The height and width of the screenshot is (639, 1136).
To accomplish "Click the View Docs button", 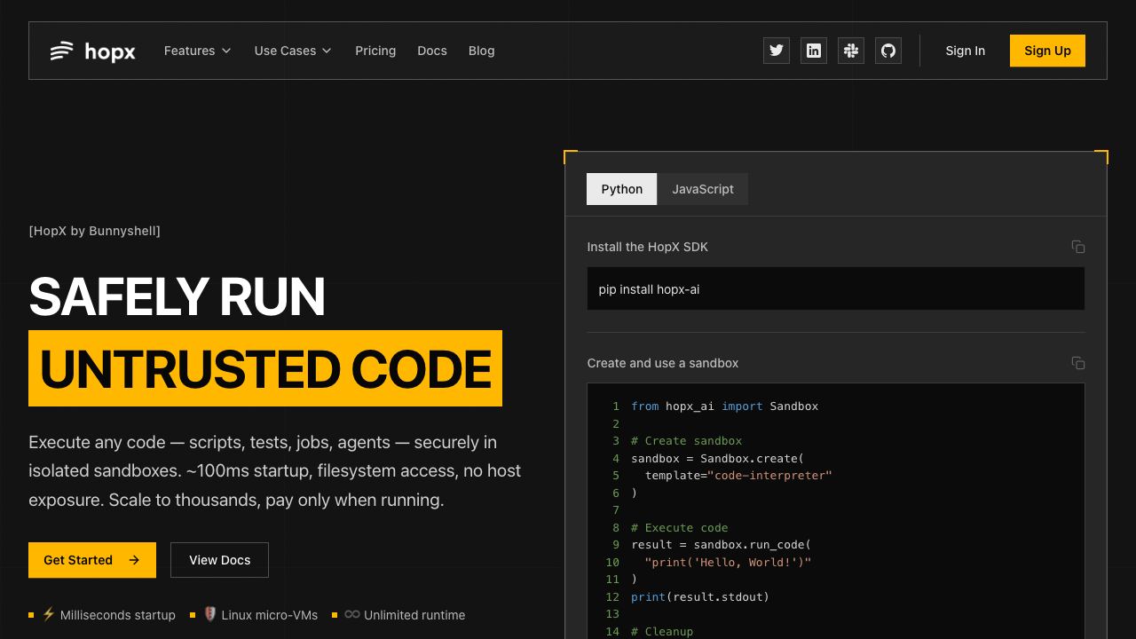I will pos(220,560).
